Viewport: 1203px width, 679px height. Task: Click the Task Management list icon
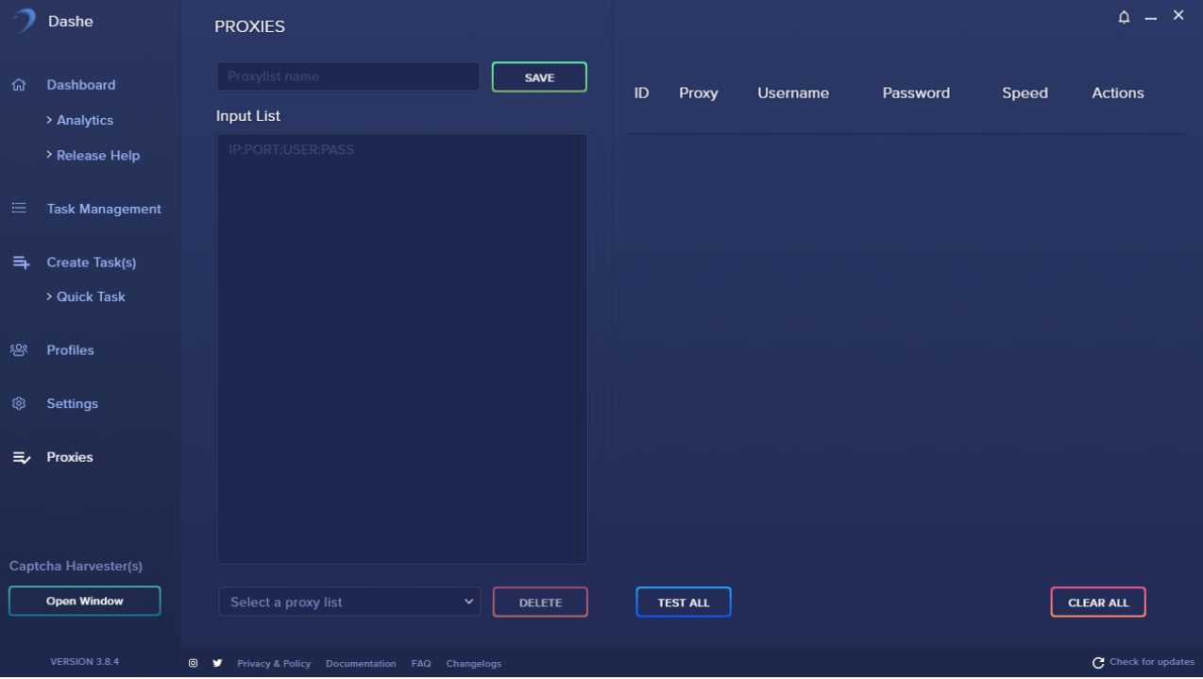point(19,209)
